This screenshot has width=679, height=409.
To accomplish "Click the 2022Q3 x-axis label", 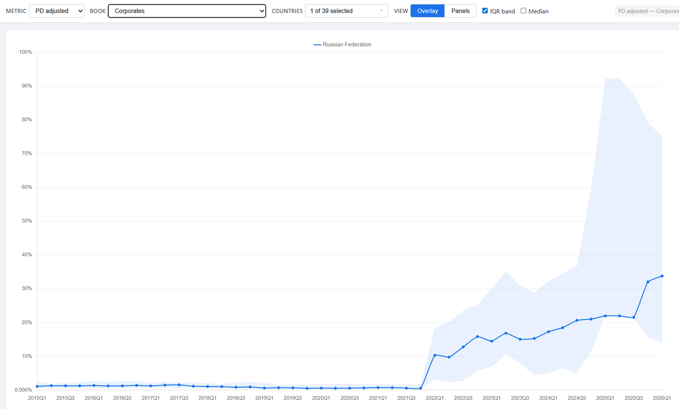I will (x=463, y=398).
